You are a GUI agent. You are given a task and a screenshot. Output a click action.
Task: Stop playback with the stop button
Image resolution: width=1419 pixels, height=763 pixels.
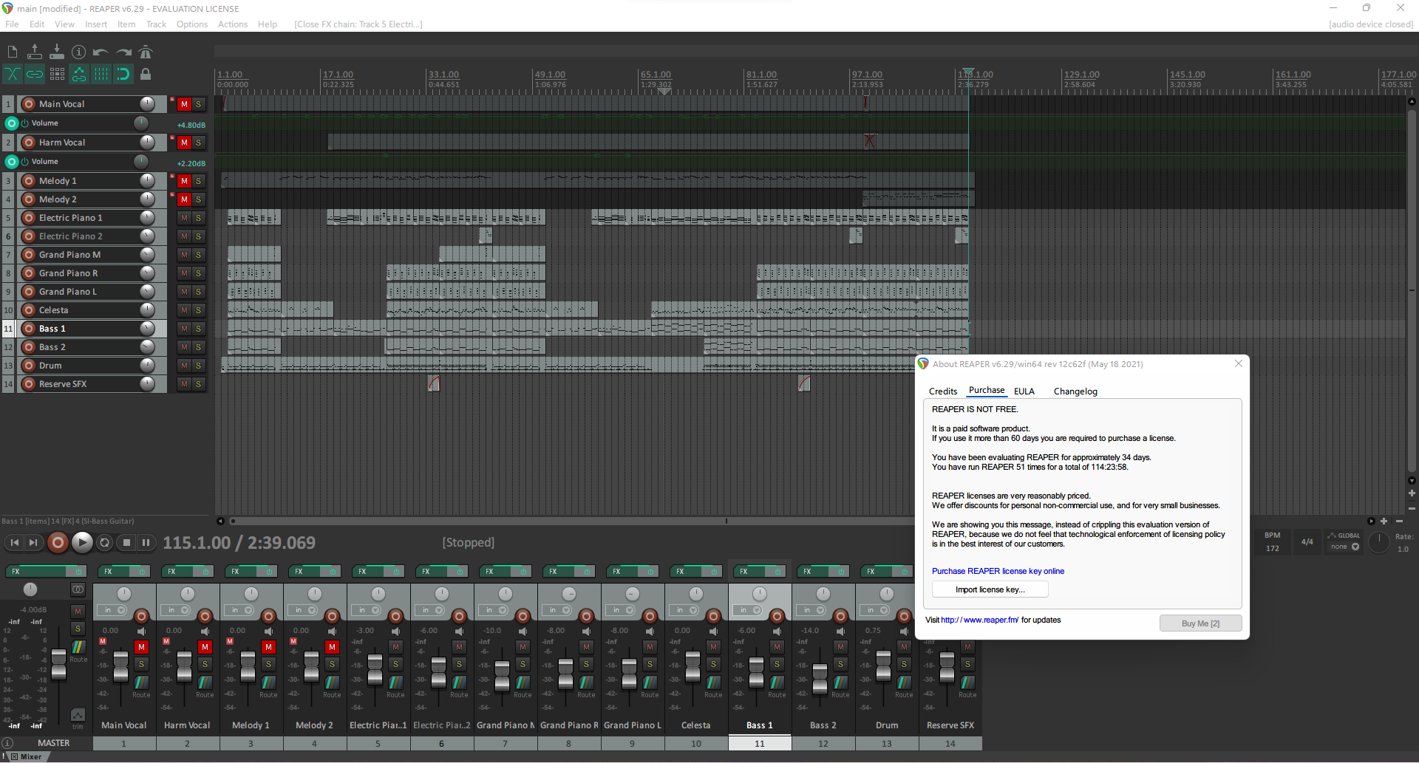pyautogui.click(x=126, y=543)
